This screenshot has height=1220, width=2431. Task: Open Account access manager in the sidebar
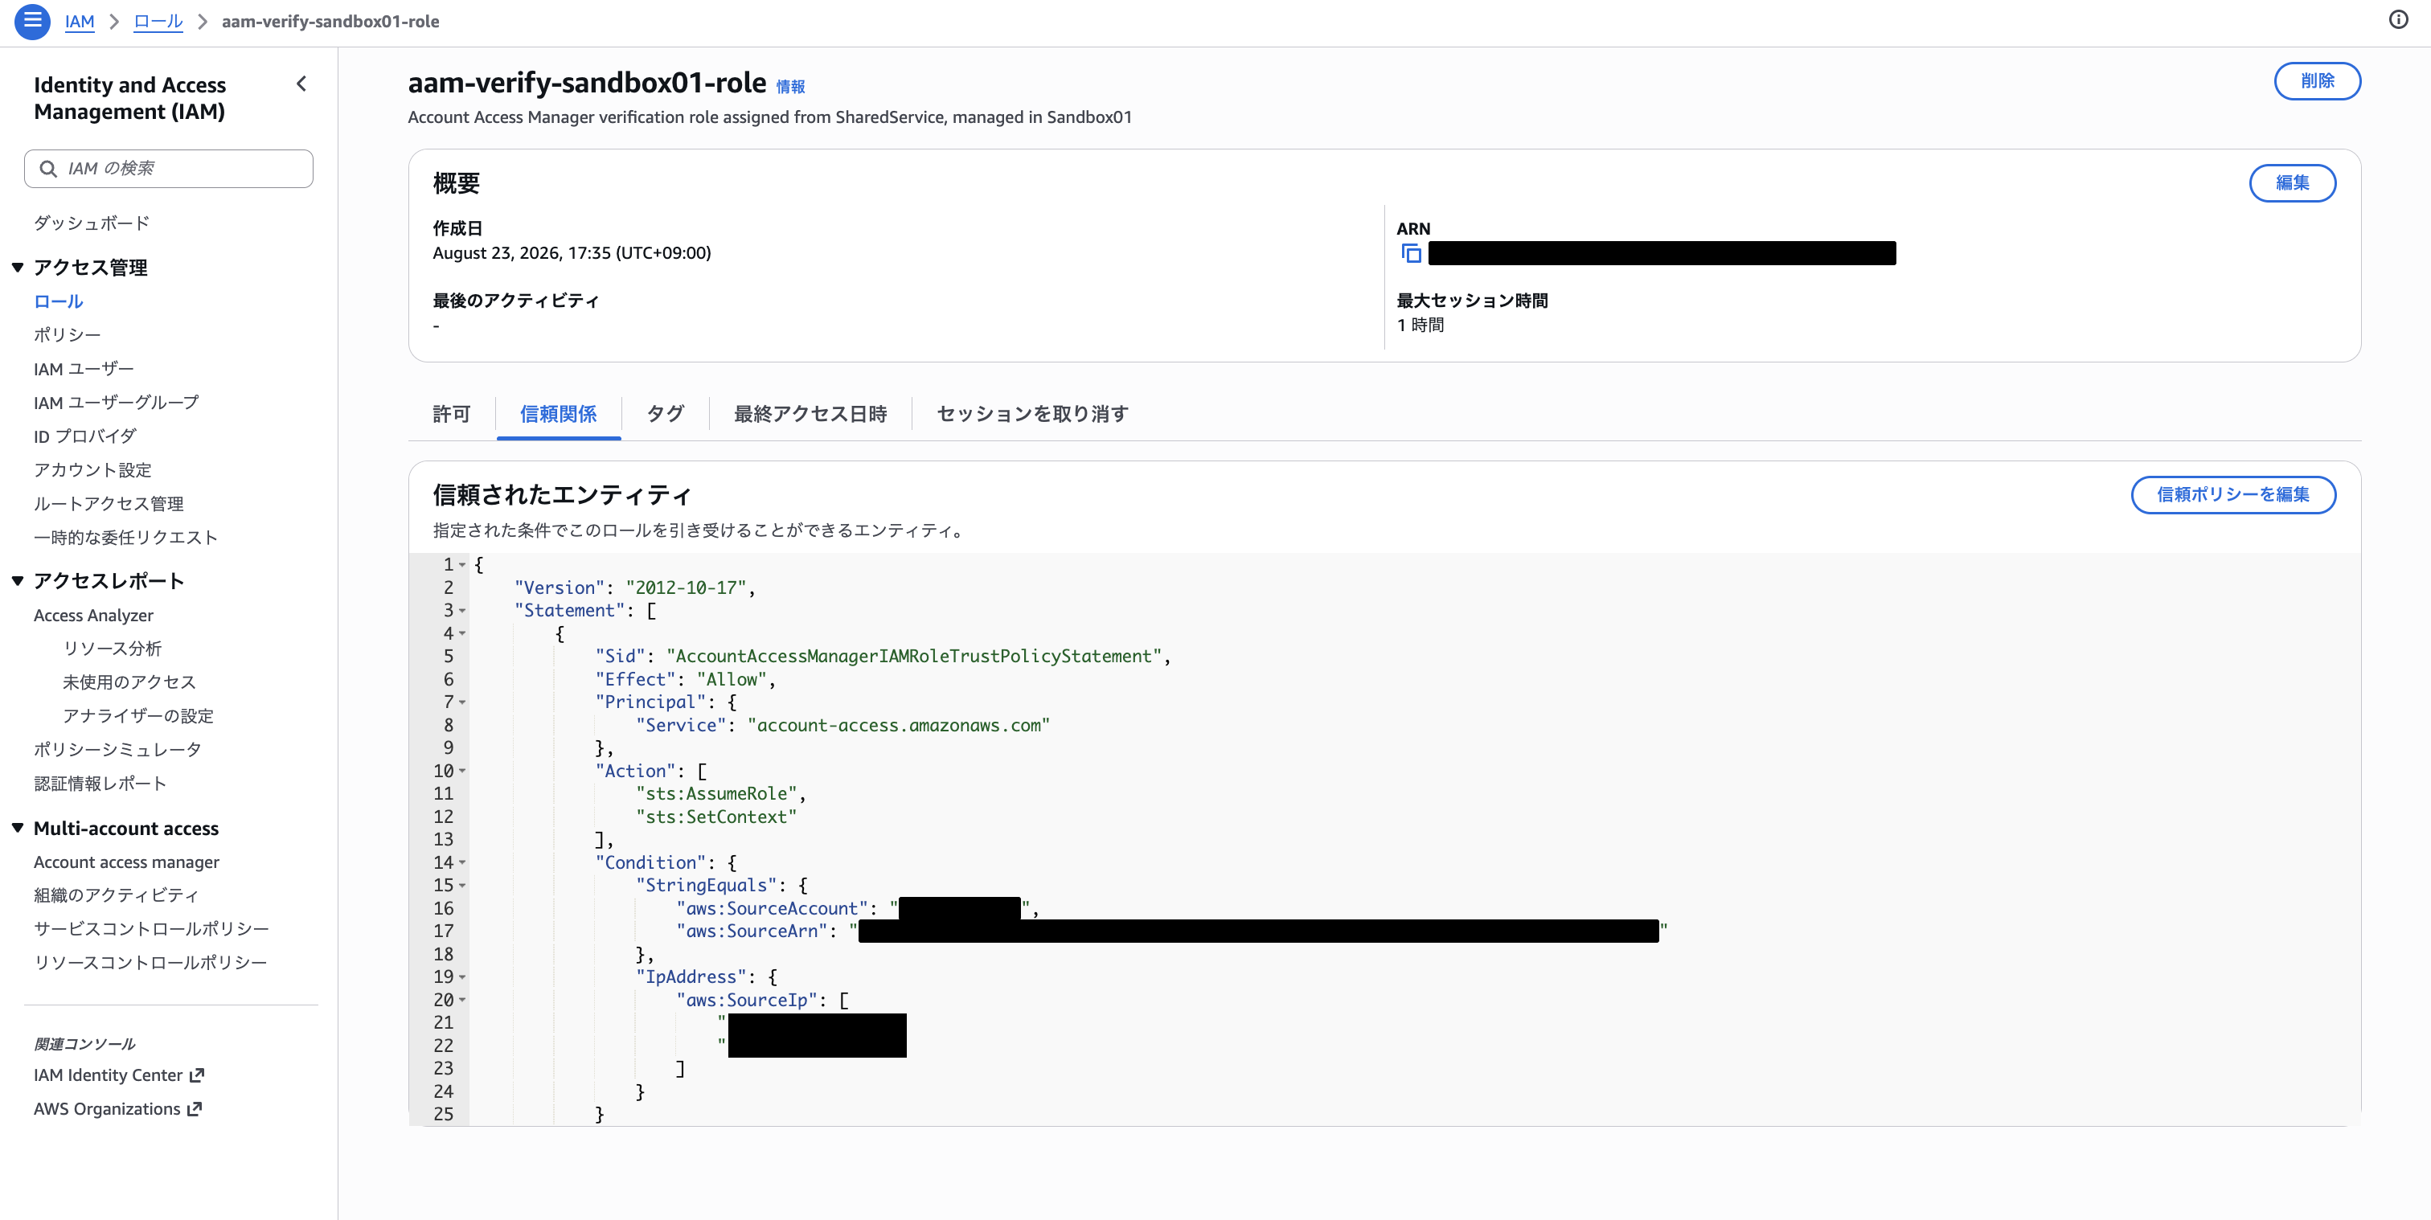coord(126,862)
